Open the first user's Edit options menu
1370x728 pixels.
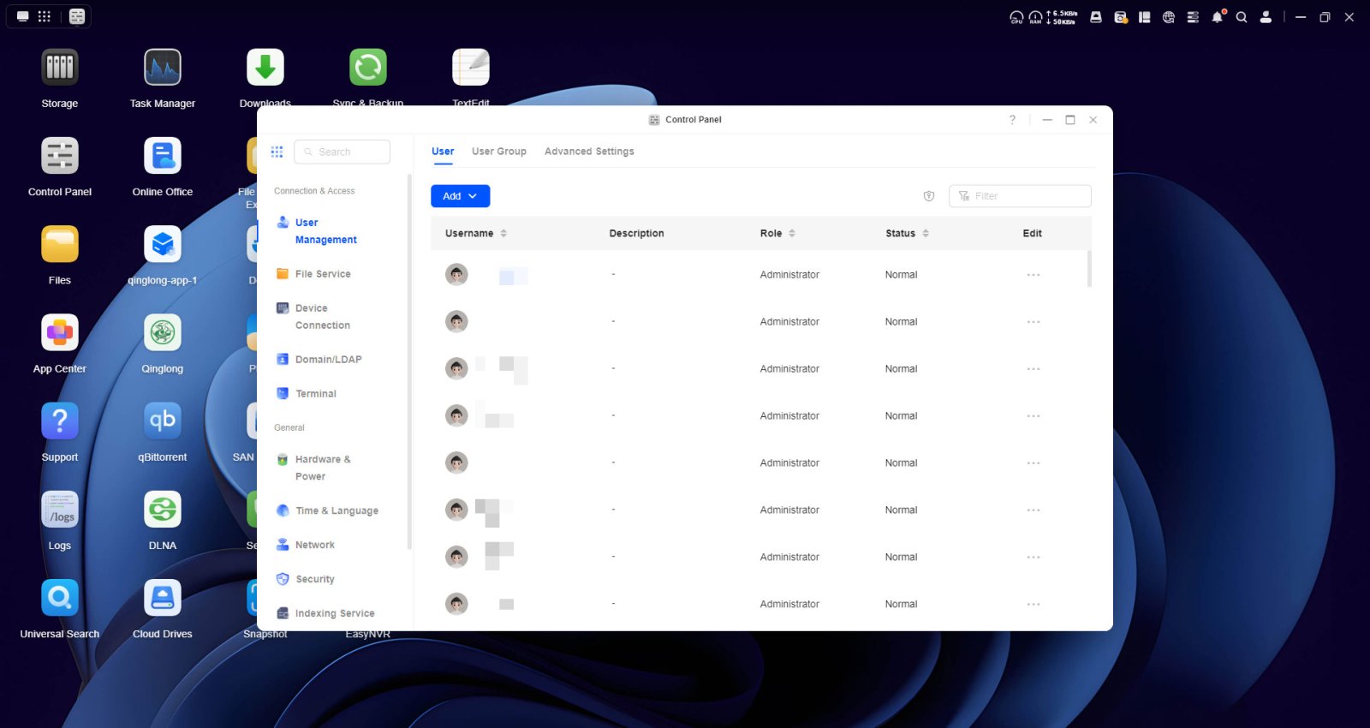[1033, 275]
